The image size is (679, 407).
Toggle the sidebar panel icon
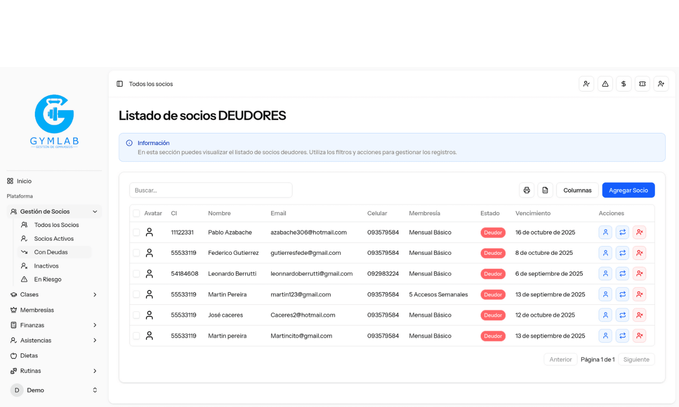pyautogui.click(x=120, y=84)
